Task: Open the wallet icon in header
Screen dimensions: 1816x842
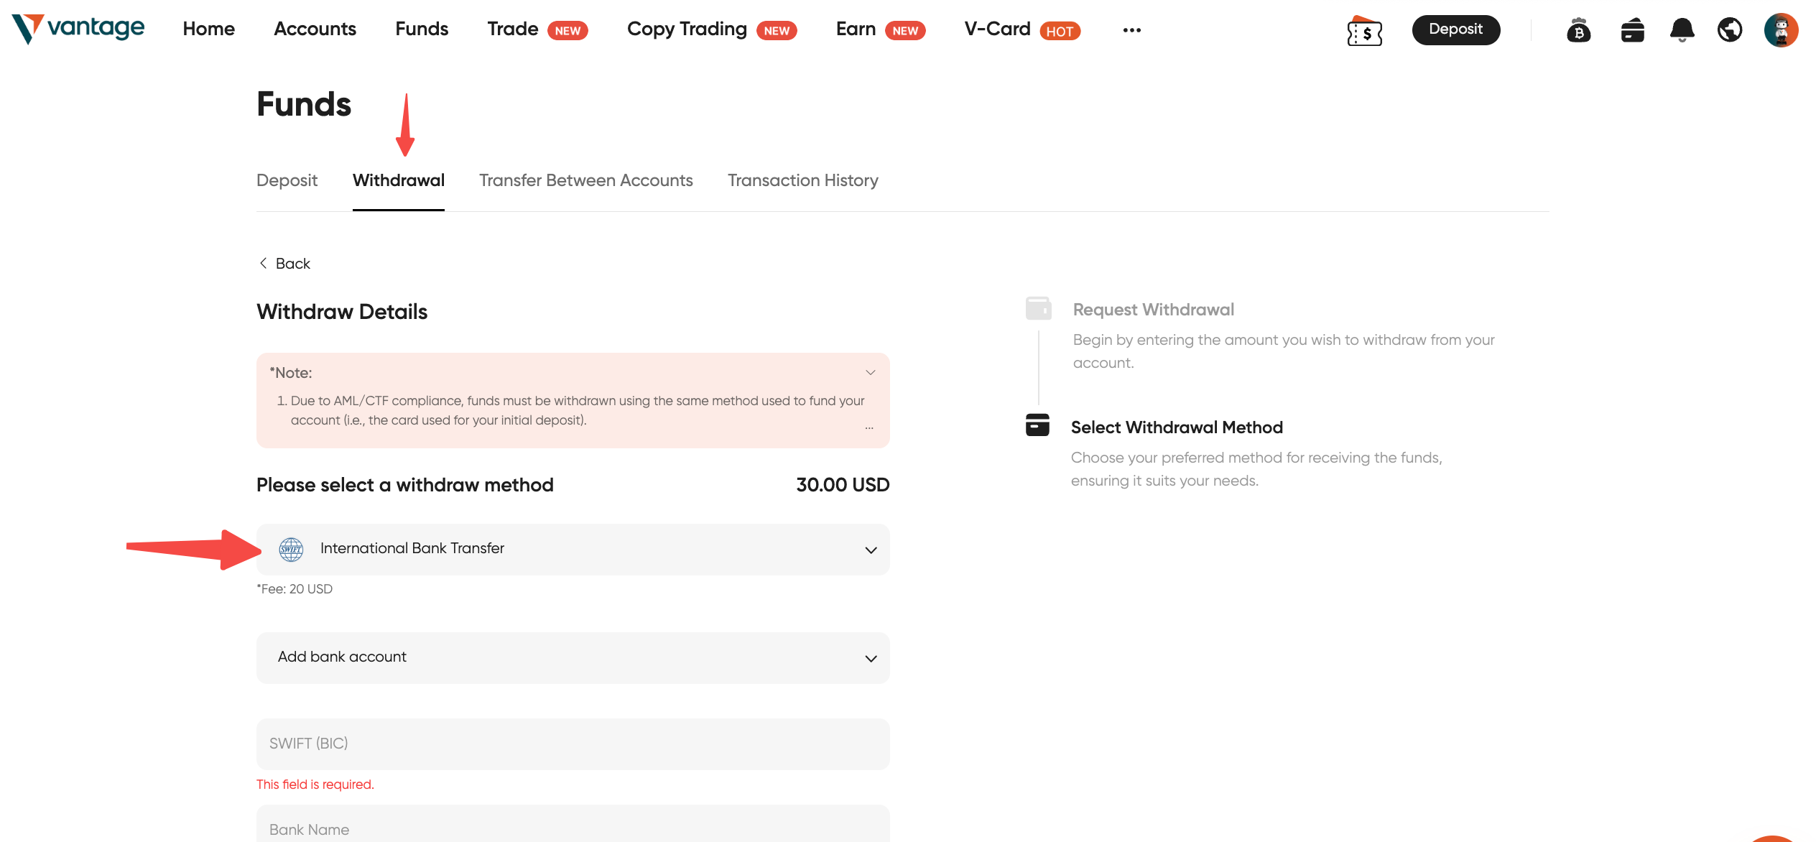Action: (1632, 30)
